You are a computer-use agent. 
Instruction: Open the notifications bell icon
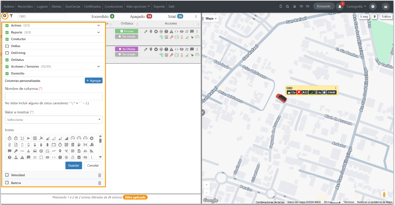click(x=340, y=7)
